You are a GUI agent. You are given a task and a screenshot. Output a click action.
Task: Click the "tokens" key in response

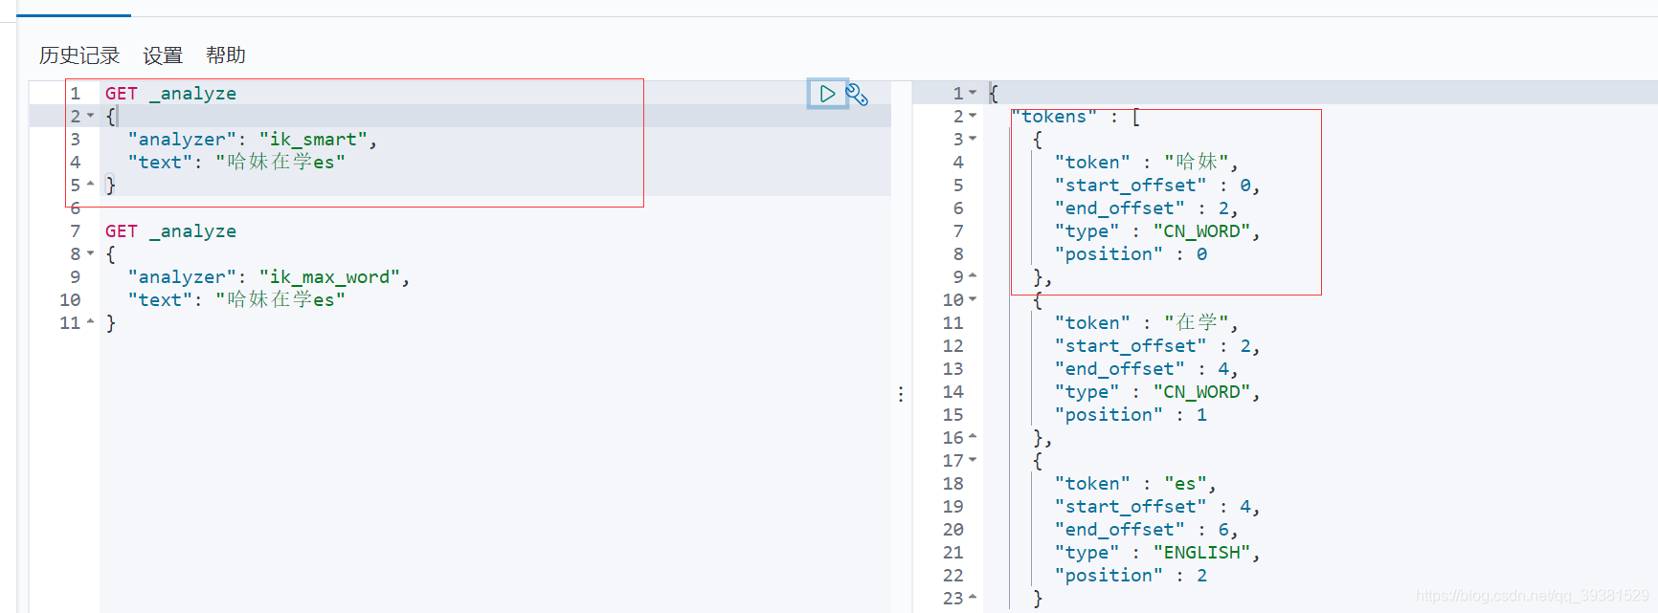[x=1054, y=117]
